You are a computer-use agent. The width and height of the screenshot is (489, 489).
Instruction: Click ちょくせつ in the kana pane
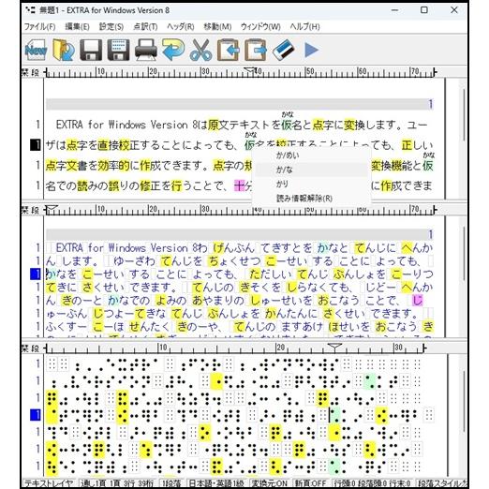tap(234, 261)
